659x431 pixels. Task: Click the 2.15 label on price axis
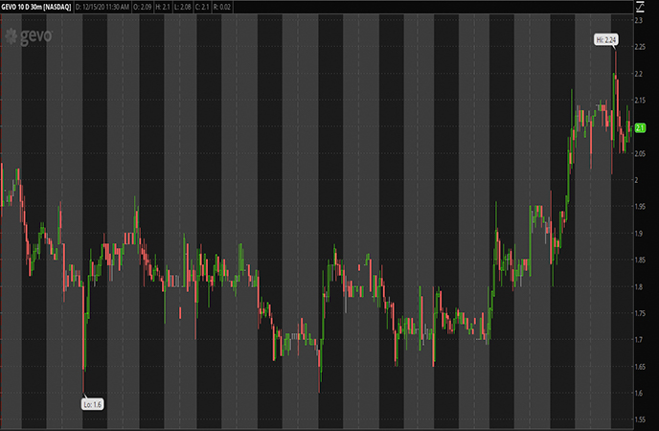tap(640, 100)
